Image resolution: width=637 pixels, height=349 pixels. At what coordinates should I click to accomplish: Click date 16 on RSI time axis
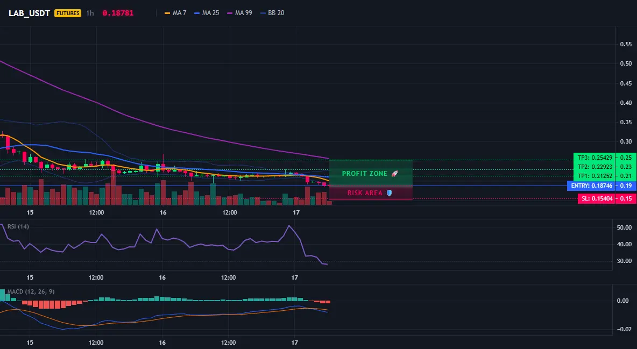(162, 277)
